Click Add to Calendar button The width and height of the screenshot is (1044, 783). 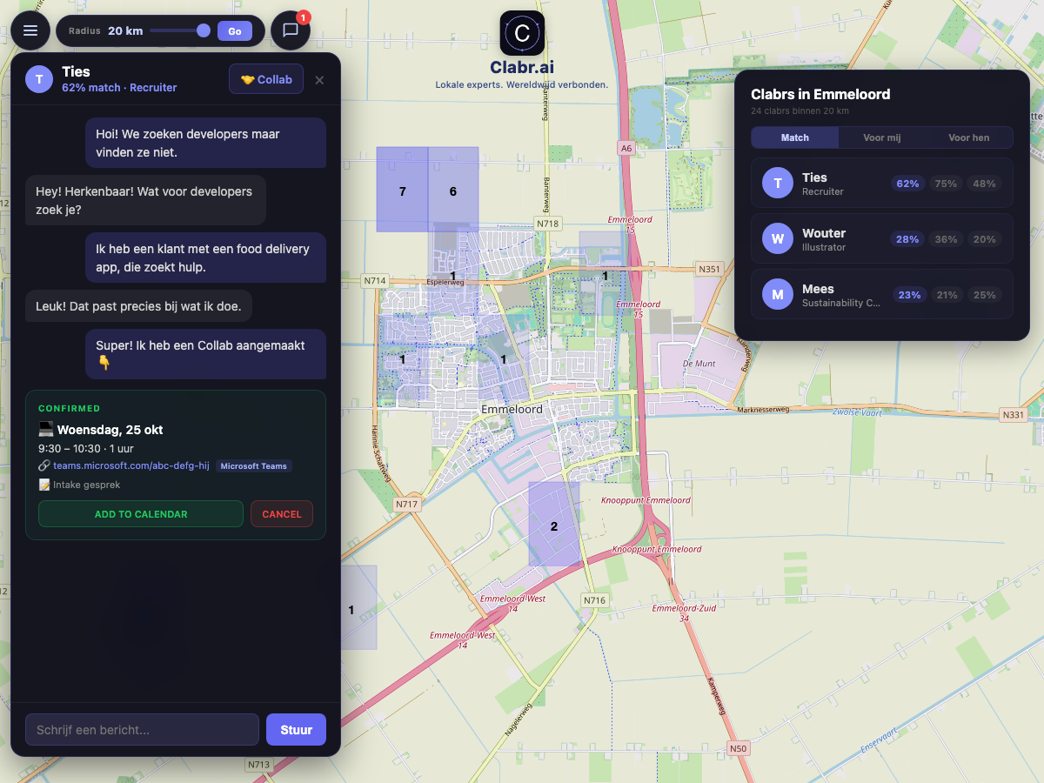click(x=141, y=514)
